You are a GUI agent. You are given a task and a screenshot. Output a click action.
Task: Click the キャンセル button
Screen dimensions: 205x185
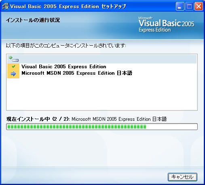[x=182, y=177]
